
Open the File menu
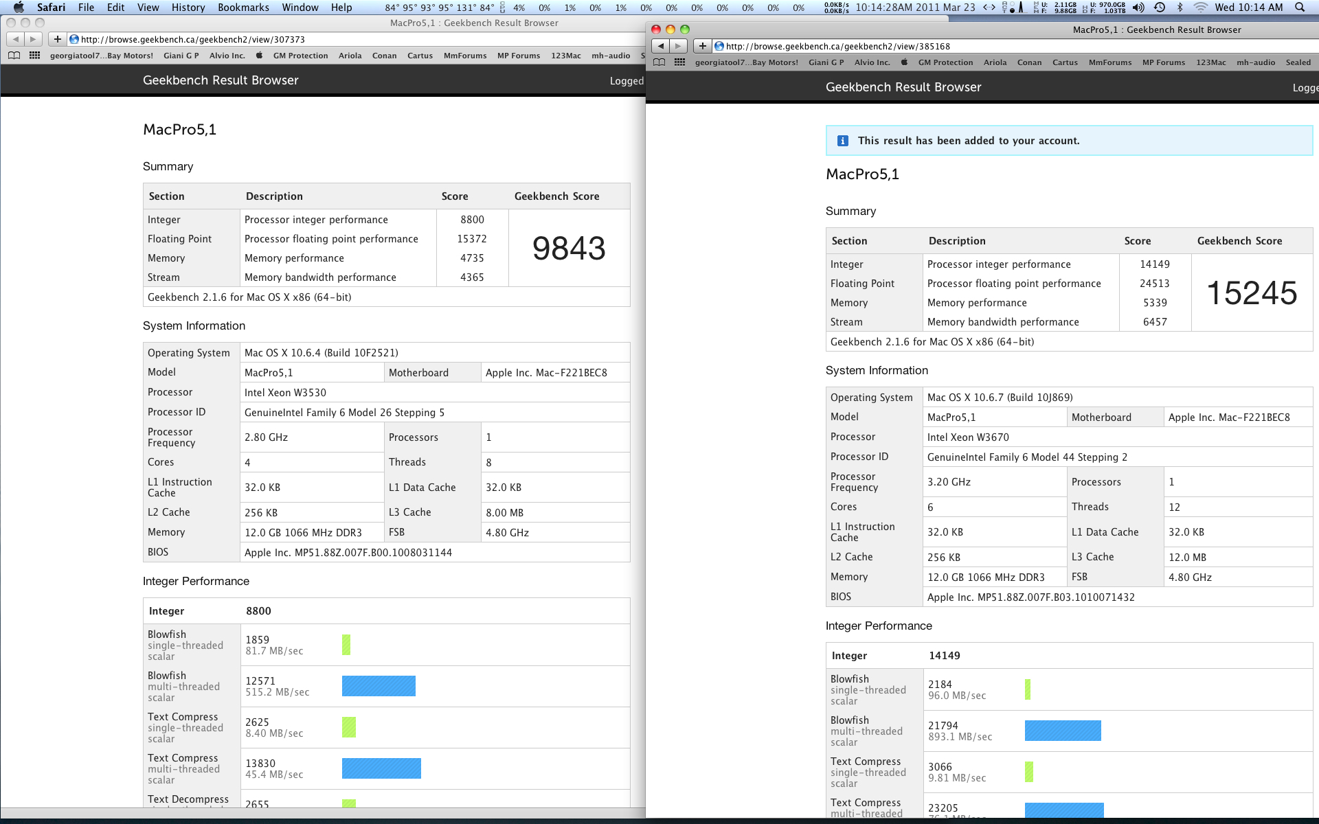tap(86, 8)
